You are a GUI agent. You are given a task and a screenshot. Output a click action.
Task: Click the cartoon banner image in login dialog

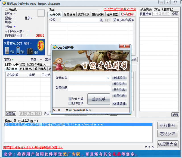91,61
